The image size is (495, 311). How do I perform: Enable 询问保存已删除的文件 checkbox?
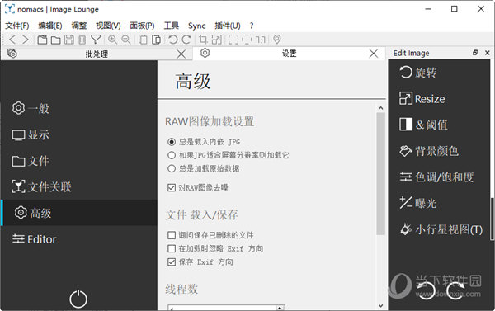[210, 235]
